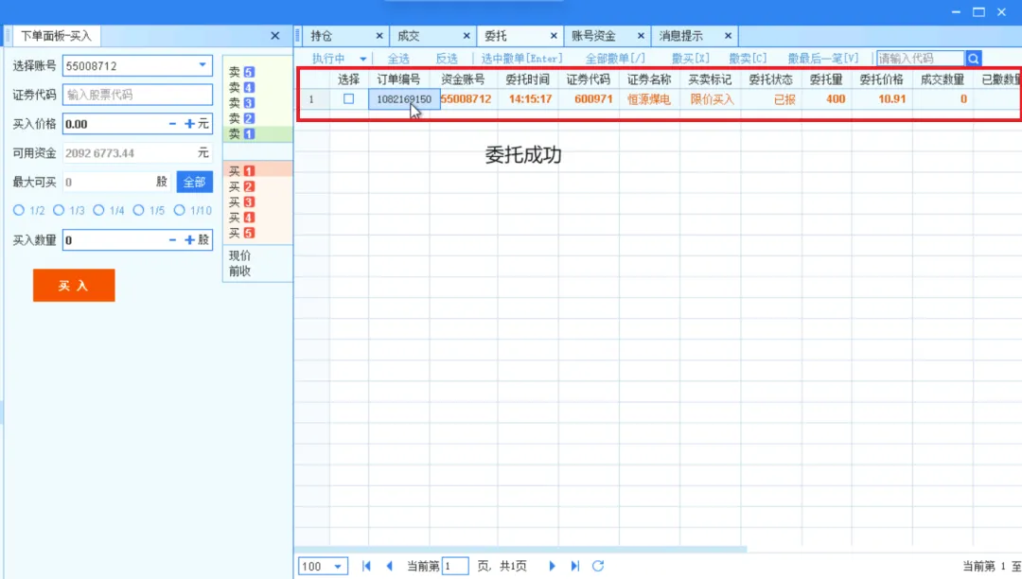Click 选中撤单[Enter] to cancel selected

pos(521,59)
